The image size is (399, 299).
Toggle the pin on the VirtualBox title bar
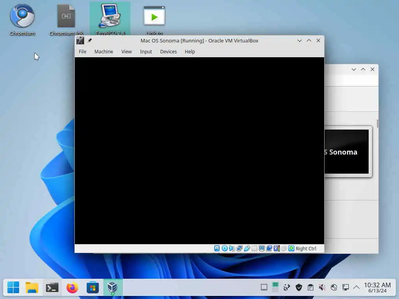coord(90,40)
